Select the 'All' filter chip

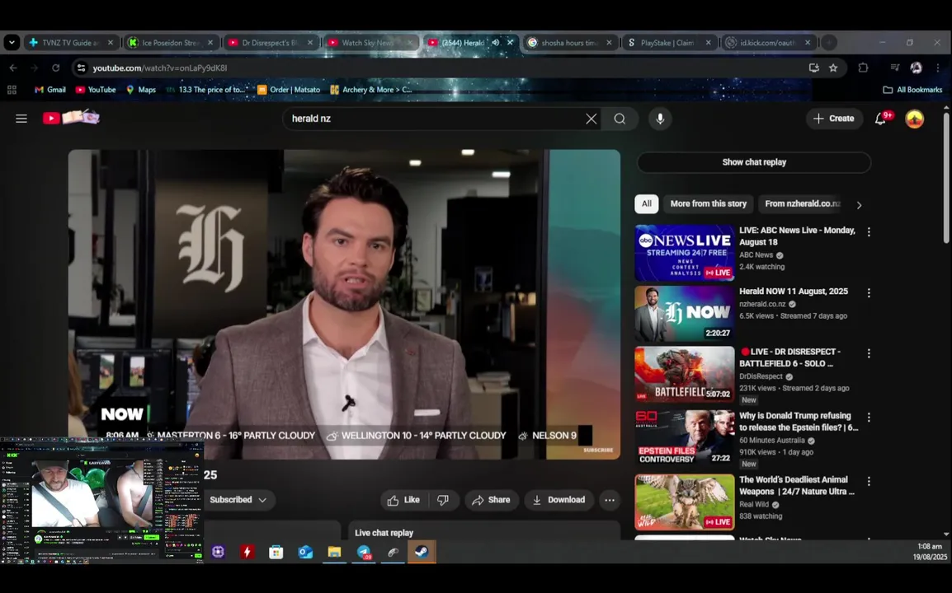(x=647, y=203)
